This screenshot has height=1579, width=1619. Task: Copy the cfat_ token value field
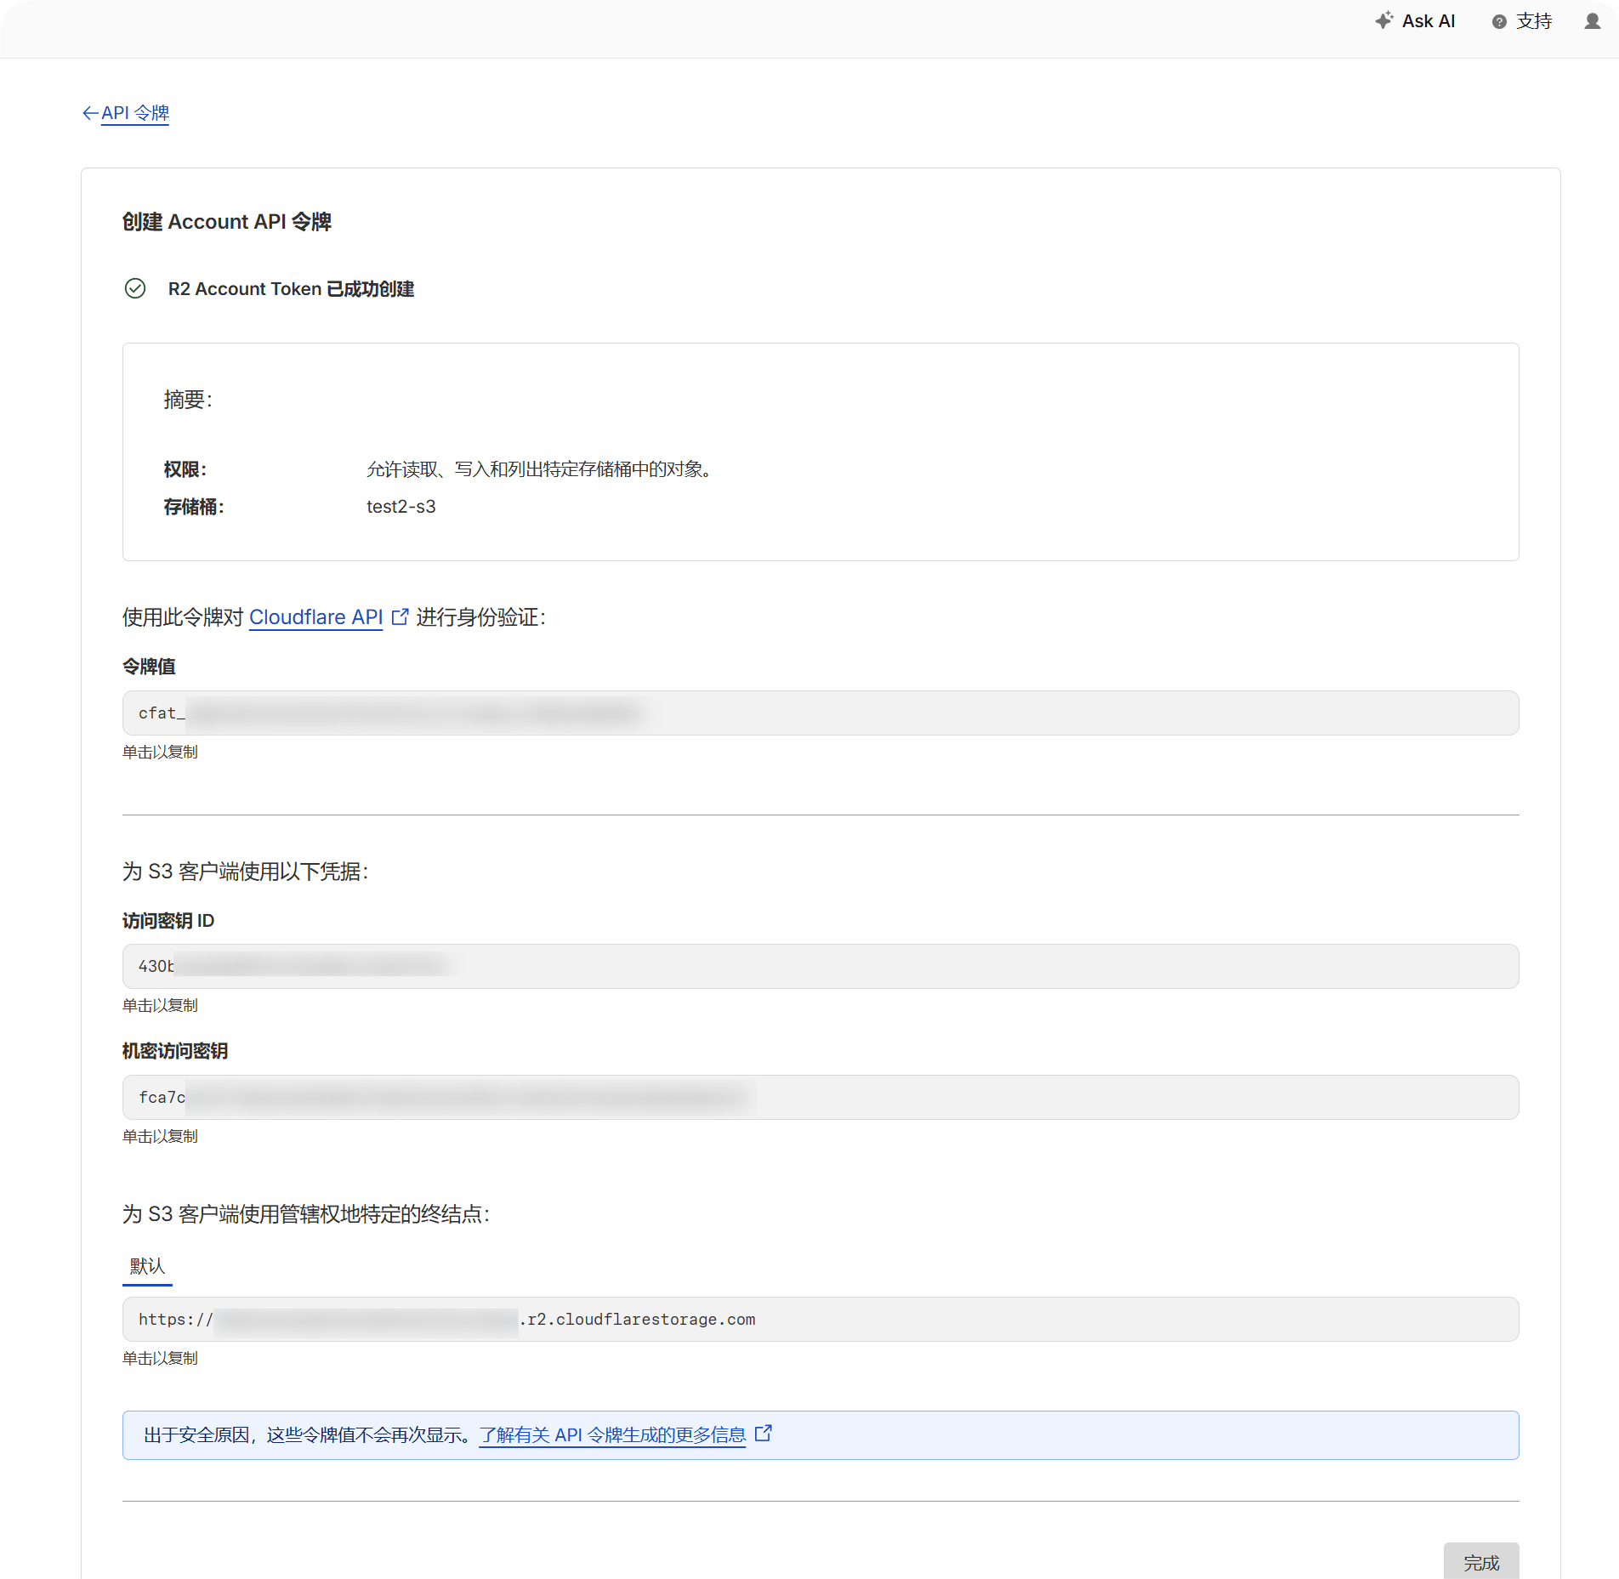click(821, 713)
